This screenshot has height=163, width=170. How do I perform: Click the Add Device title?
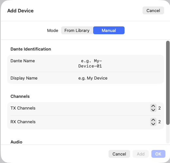click(x=20, y=11)
